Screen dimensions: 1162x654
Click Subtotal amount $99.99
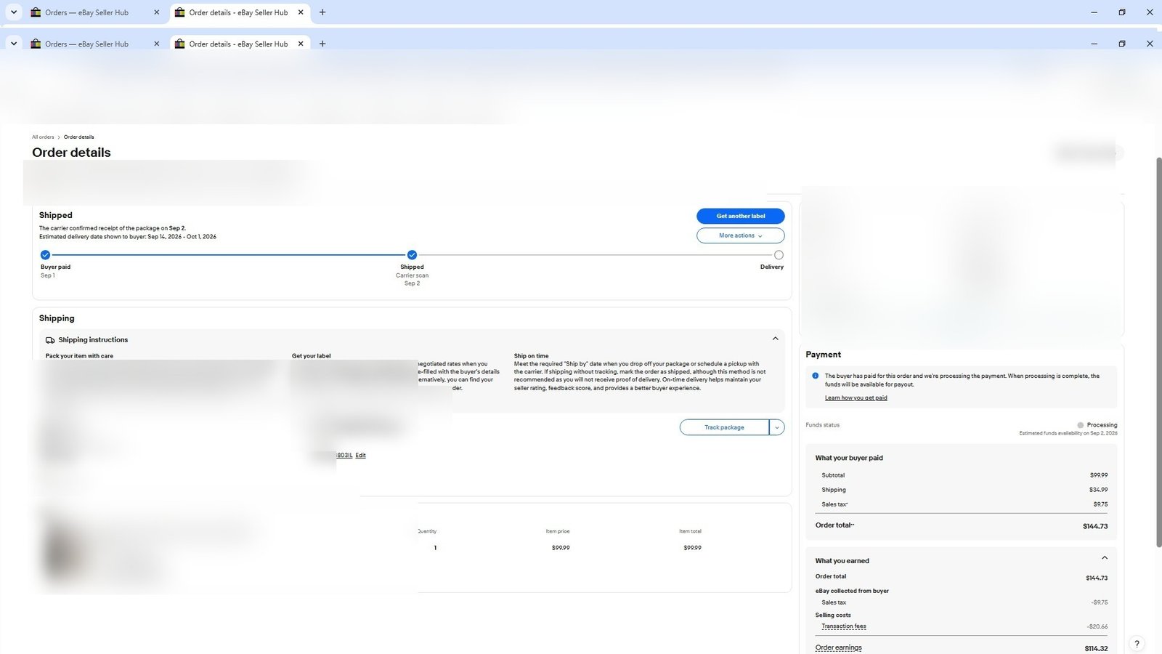(x=1098, y=475)
